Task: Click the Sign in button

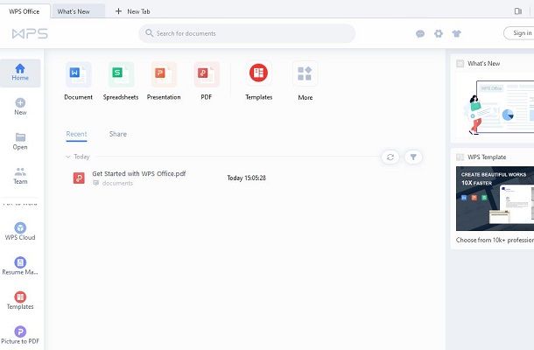Action: [520, 33]
